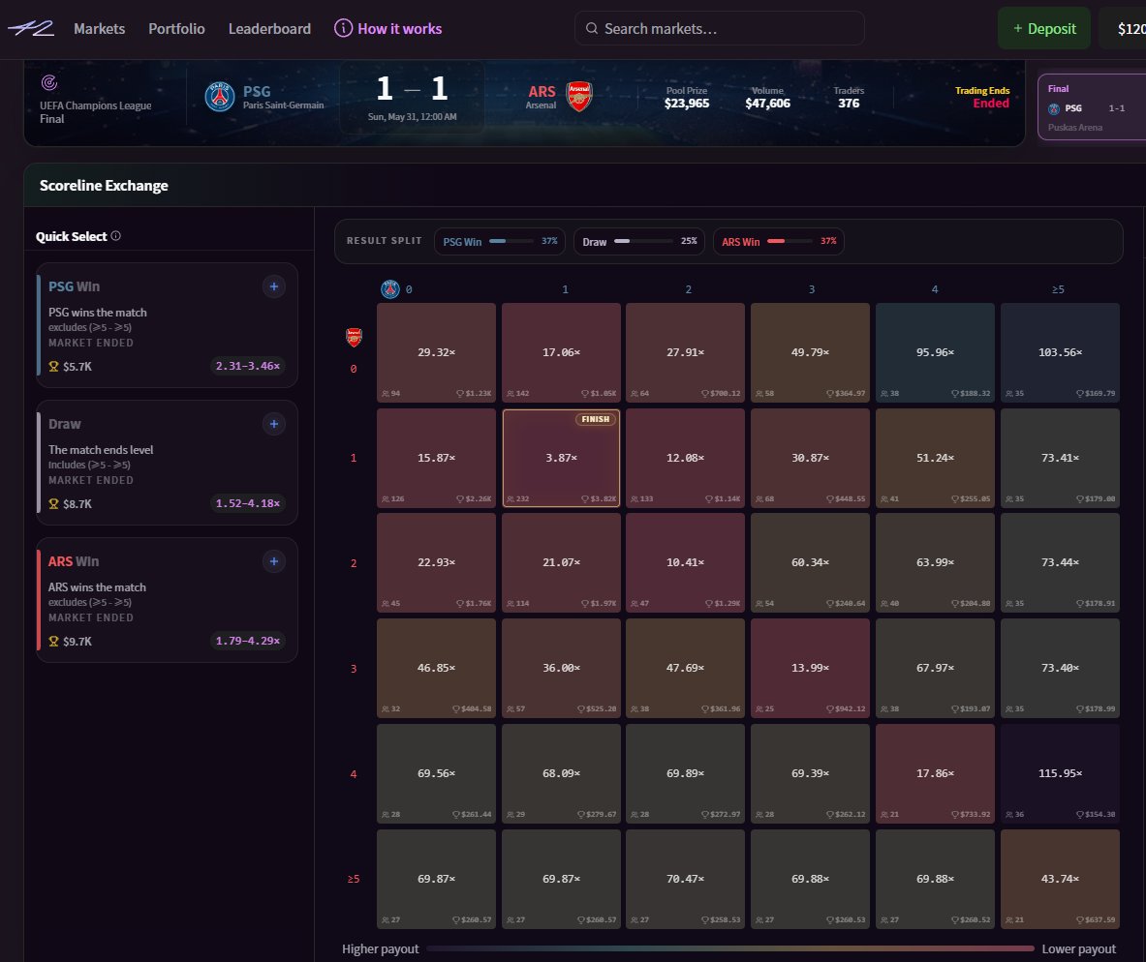This screenshot has width=1146, height=962.
Task: Add ARS Win with its plus button
Action: [x=274, y=561]
